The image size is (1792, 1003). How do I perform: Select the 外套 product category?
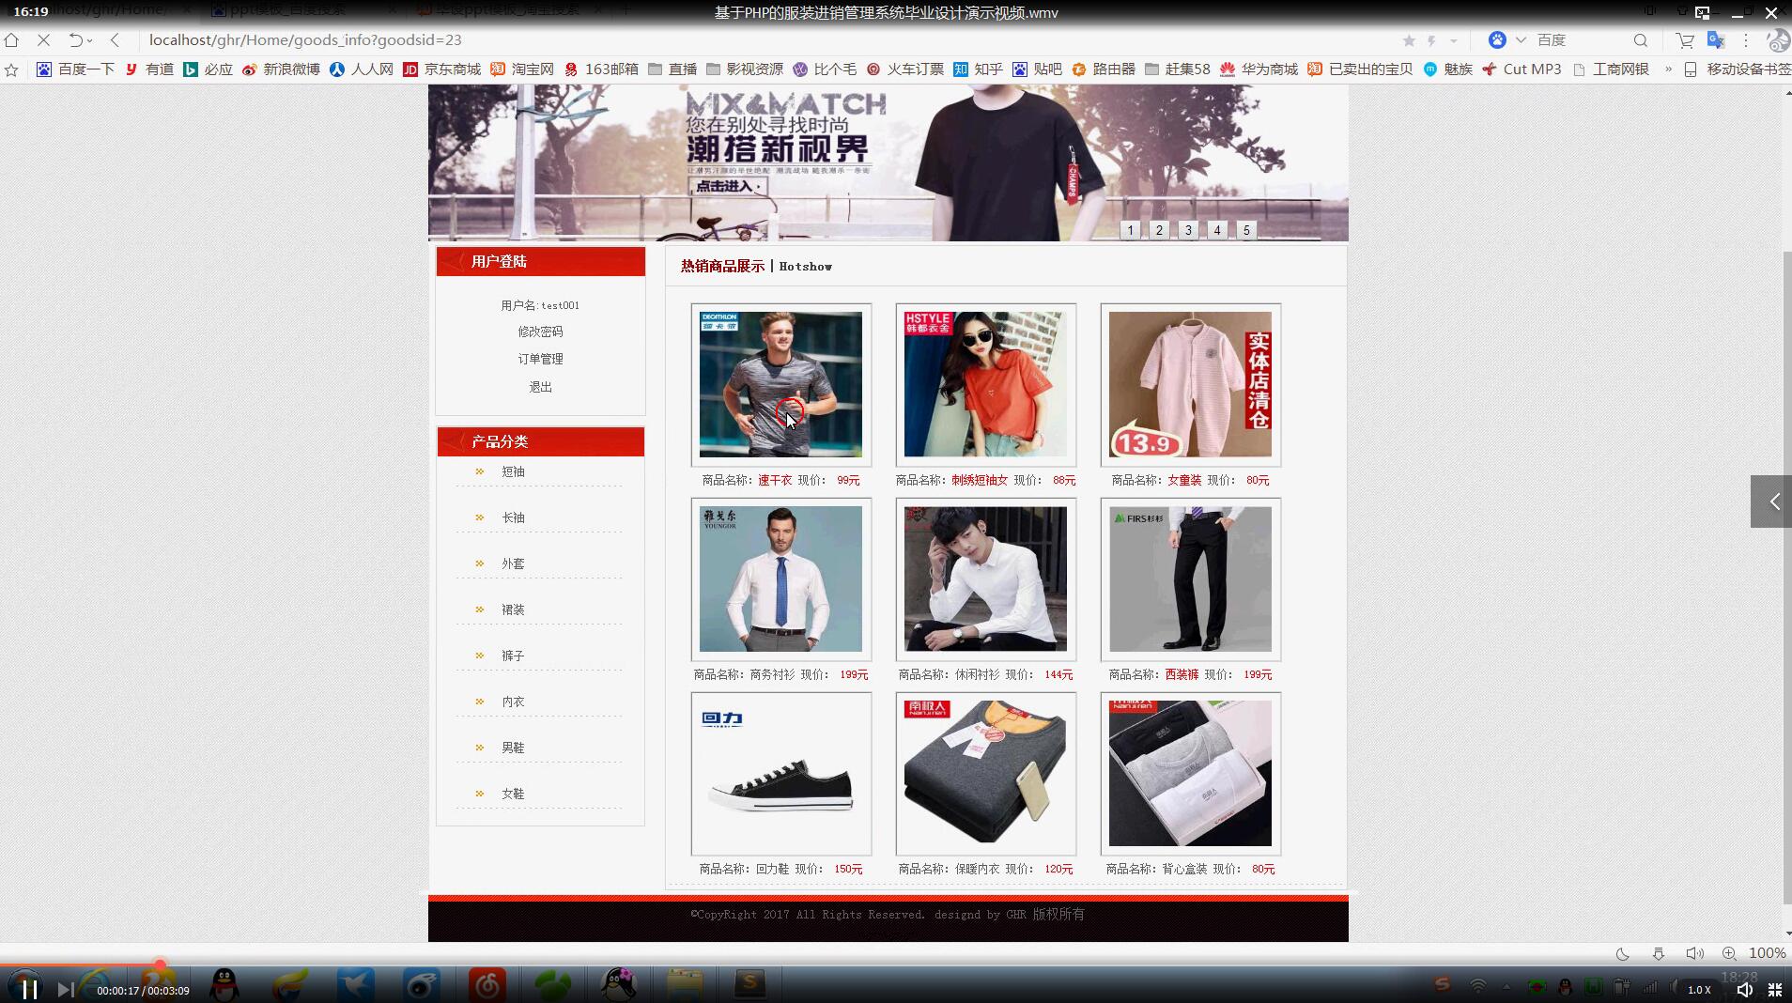click(513, 563)
